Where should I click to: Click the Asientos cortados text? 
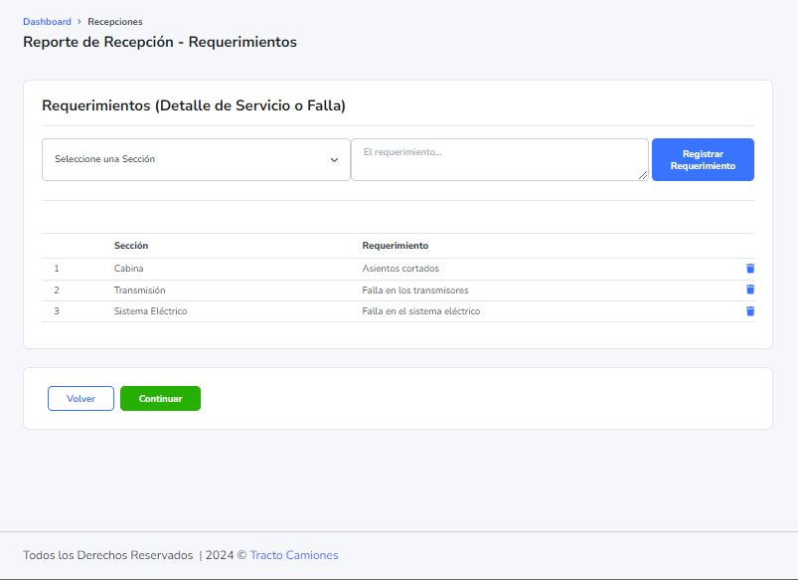point(400,269)
